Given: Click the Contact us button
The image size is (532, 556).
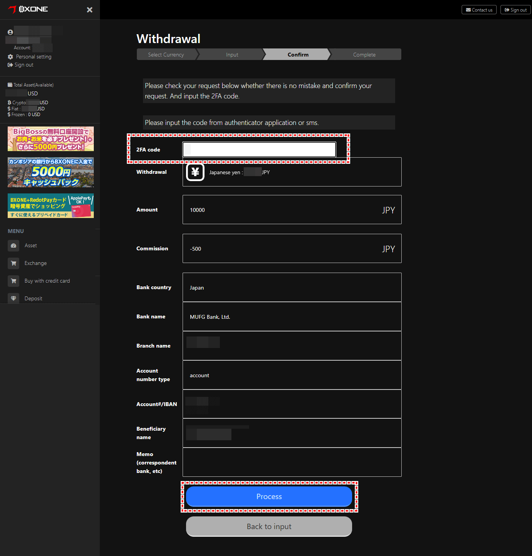Looking at the screenshot, I should click(479, 10).
